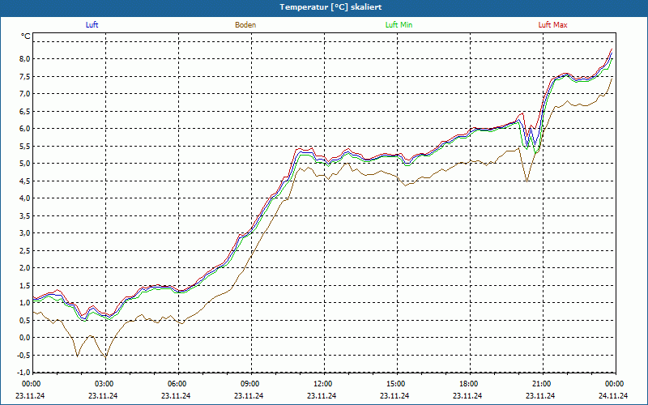648x405 pixels.
Task: Click the chart title 'Temperatur [°C] skaliert'
Action: pos(330,7)
